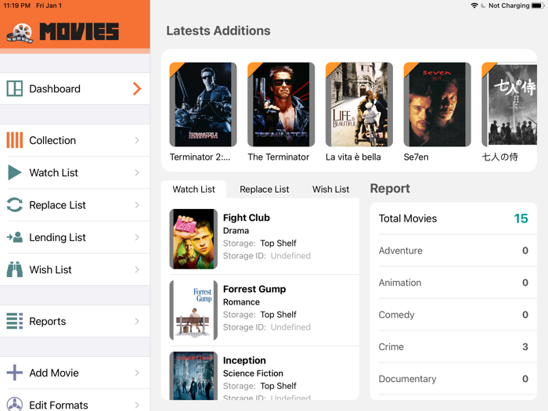Click Add Movie label in sidebar
Viewport: 548px width, 411px height.
[54, 373]
